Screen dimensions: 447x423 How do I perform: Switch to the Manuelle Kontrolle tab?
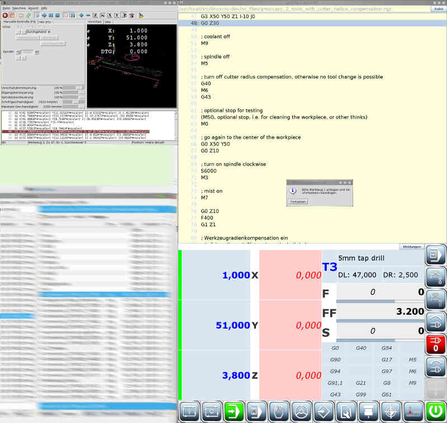20,22
